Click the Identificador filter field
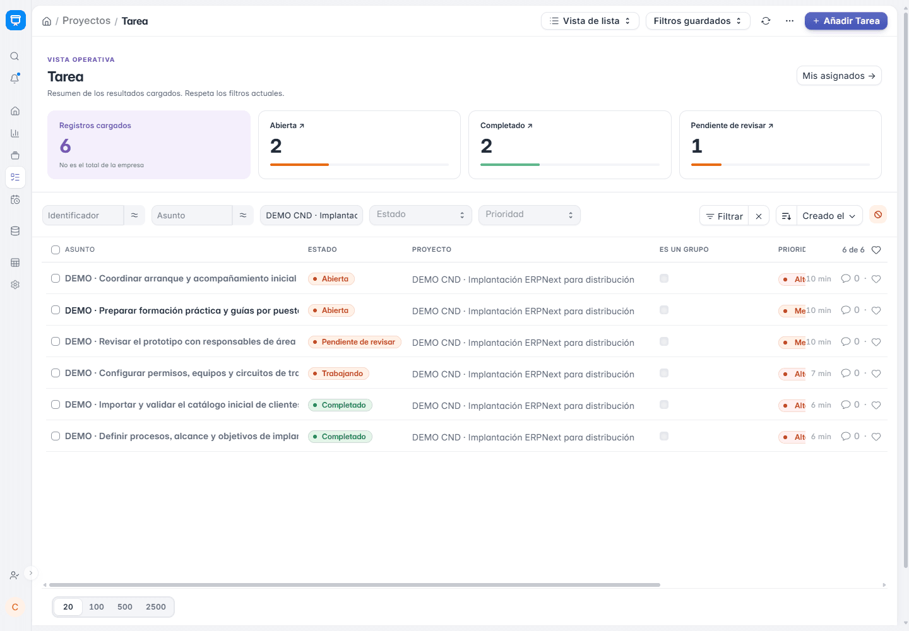The image size is (909, 631). pyautogui.click(x=83, y=215)
